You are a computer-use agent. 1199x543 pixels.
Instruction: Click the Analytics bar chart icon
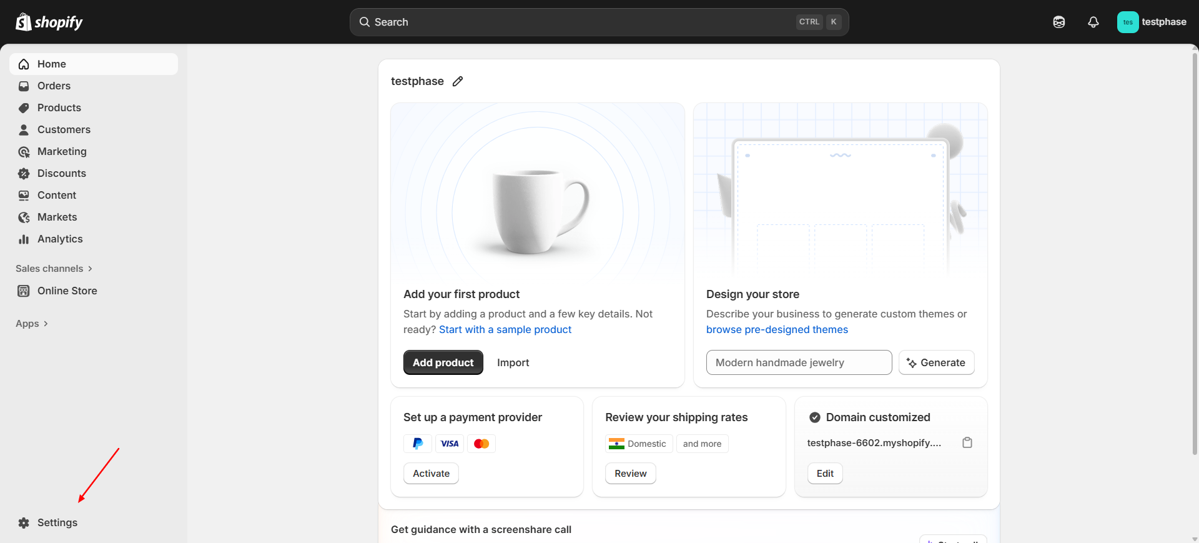click(24, 239)
